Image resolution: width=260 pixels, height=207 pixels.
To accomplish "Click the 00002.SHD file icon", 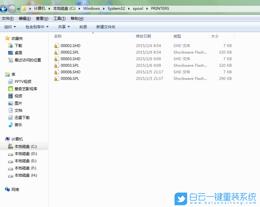I will pyautogui.click(x=57, y=46).
